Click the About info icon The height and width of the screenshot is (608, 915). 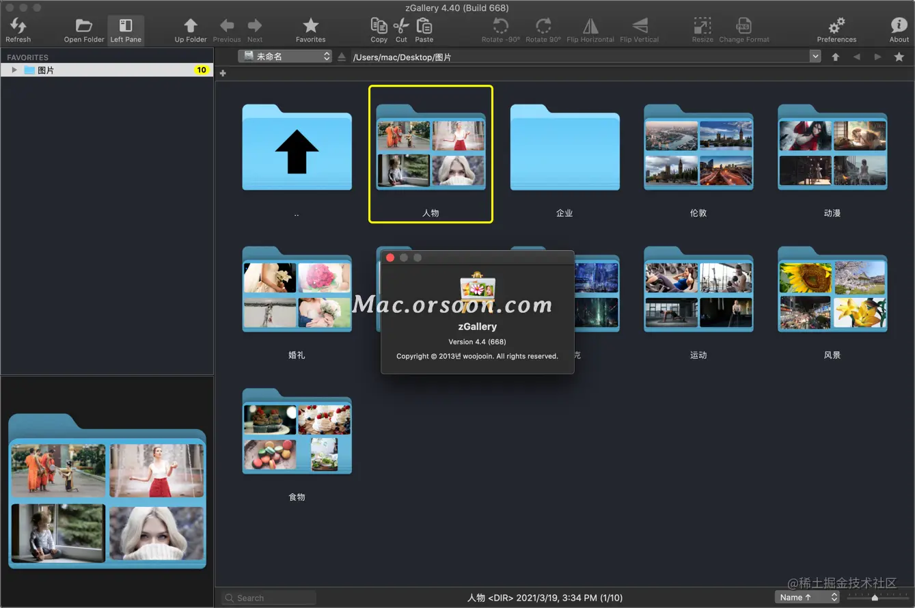(899, 26)
